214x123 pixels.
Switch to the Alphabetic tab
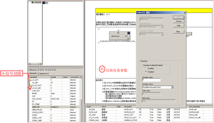click(x=33, y=74)
